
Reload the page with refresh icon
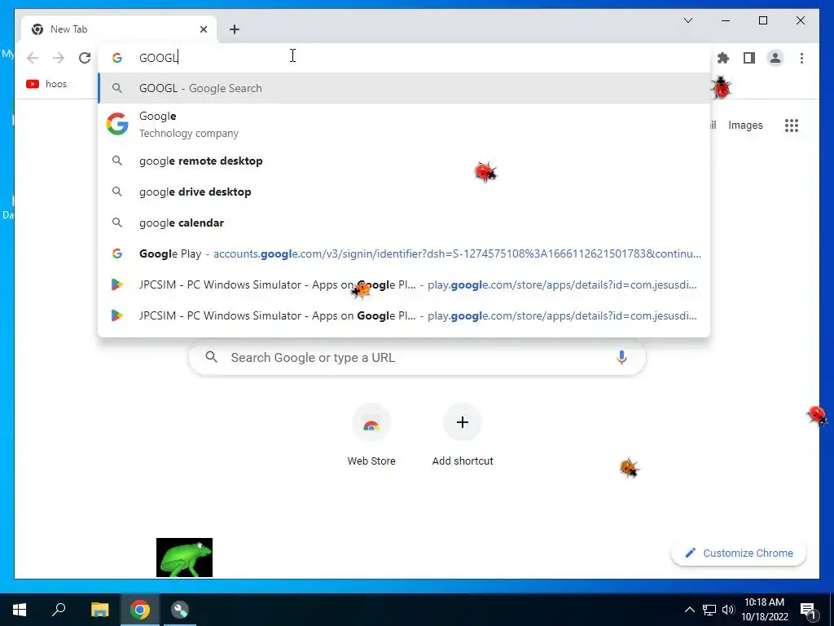click(85, 58)
